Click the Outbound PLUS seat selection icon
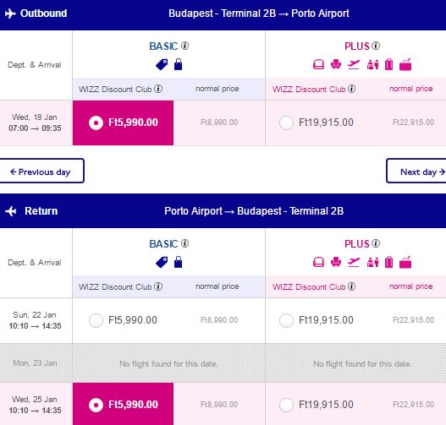This screenshot has width=446, height=425. [336, 64]
